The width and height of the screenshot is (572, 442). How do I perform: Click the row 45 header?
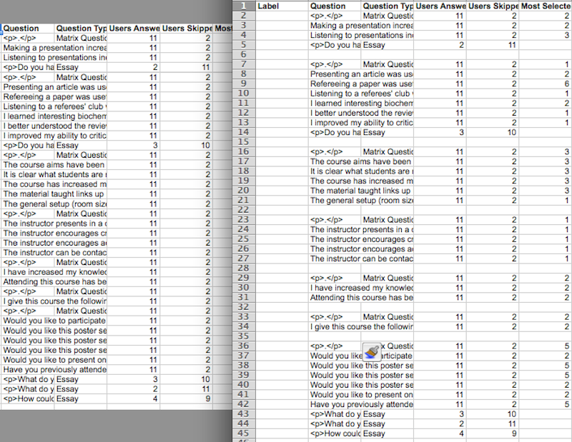(243, 433)
